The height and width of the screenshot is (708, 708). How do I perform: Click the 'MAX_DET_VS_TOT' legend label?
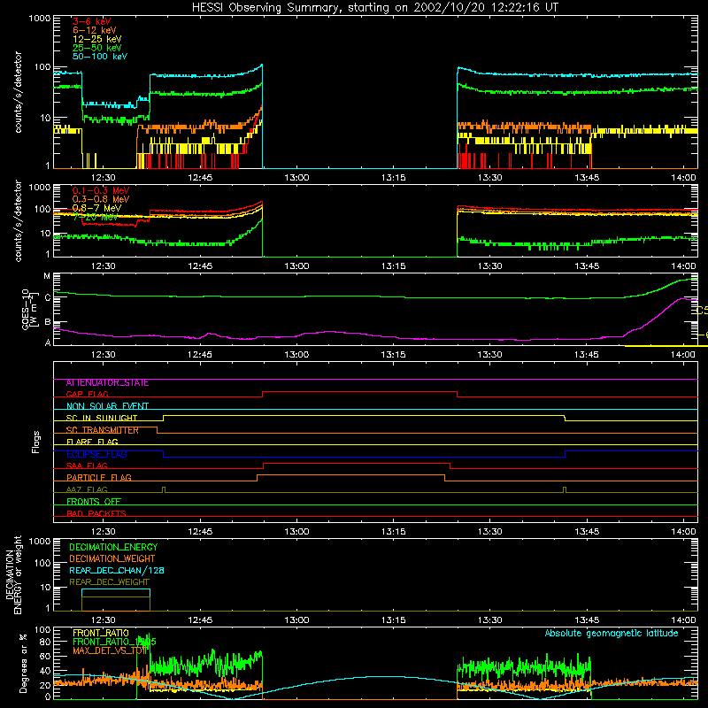point(110,650)
